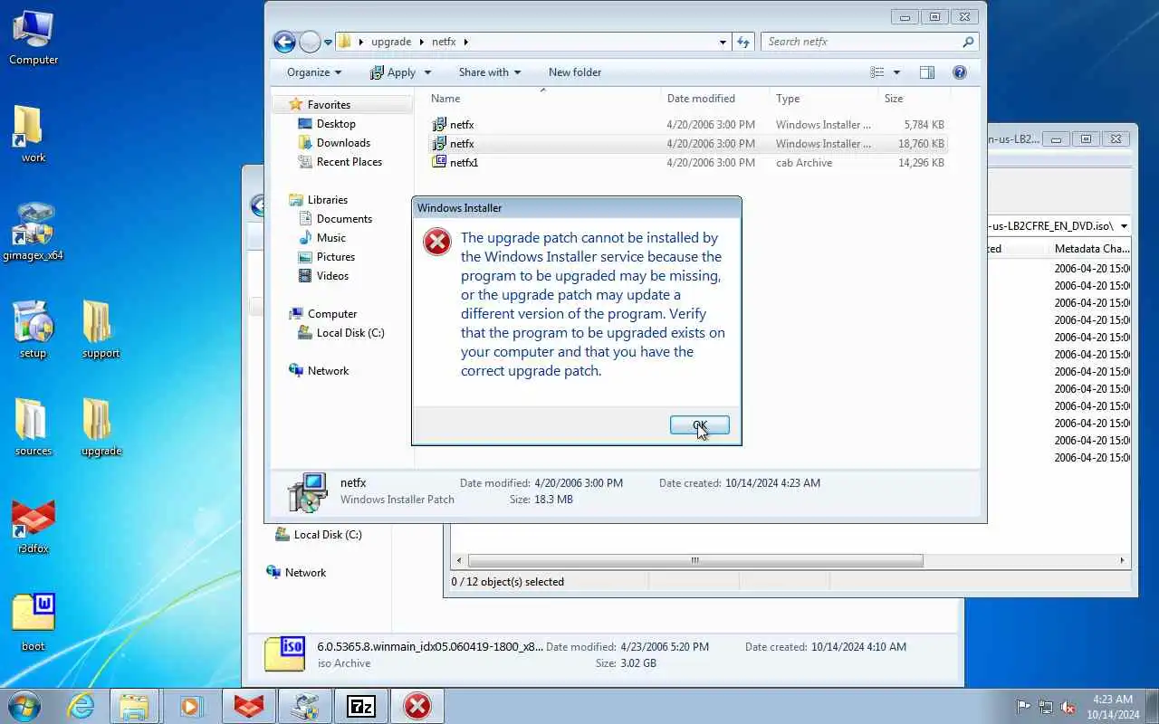The height and width of the screenshot is (724, 1159).
Task: Click Network in the netfx window navigation pane
Action: coord(328,371)
